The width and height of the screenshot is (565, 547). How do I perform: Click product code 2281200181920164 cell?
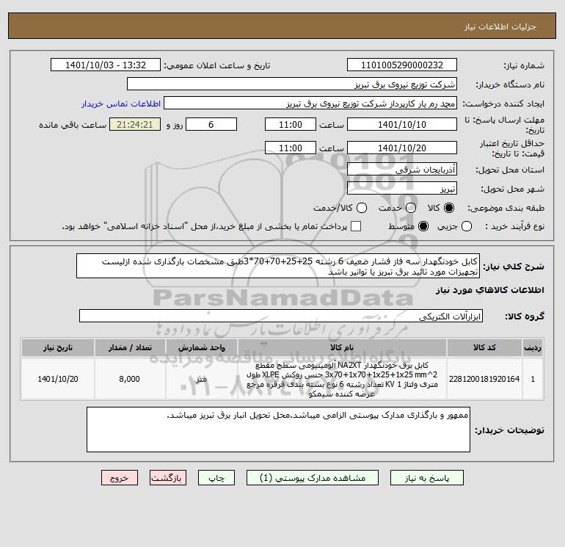coord(484,379)
